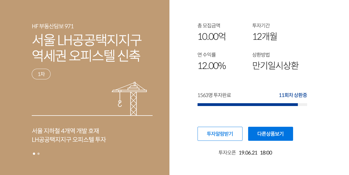Click the unfilled gray end of progress bar
Image resolution: width=349 pixels, height=175 pixels.
pyautogui.click(x=302, y=105)
